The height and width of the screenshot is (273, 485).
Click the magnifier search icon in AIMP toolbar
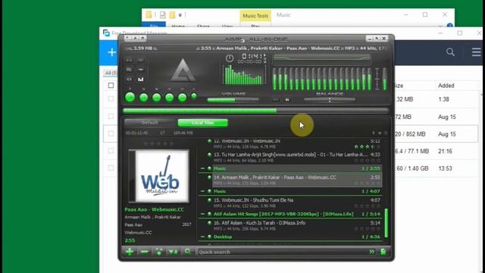click(x=188, y=252)
